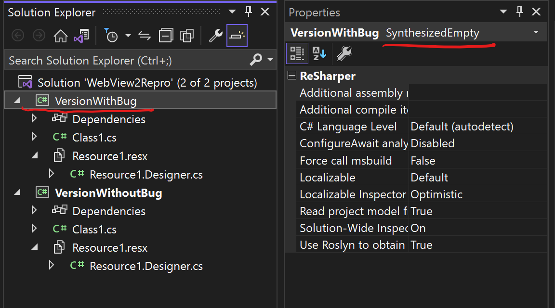Image resolution: width=555 pixels, height=308 pixels.
Task: Collapse the VersionWithBug project node
Action: pyautogui.click(x=17, y=101)
